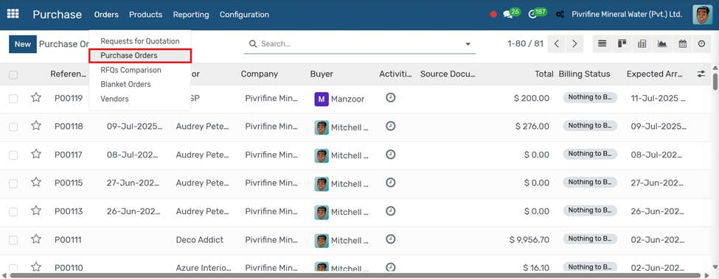Open the Configuration menu
Screen dimensions: 719x279
244,15
